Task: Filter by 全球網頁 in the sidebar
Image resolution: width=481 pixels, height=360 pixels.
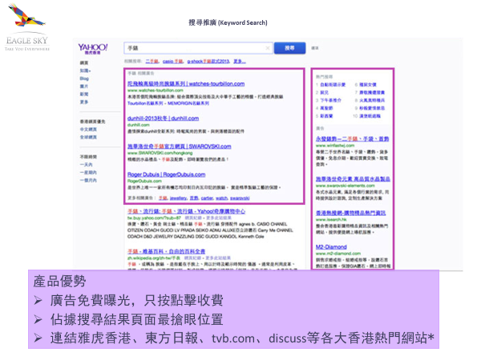Action: tap(88, 137)
